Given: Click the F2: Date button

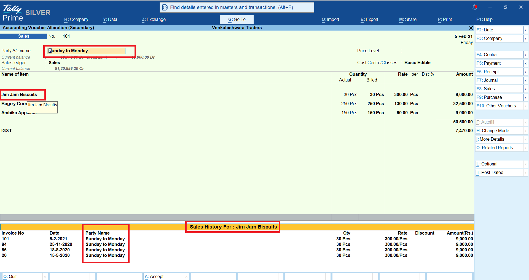Looking at the screenshot, I should 499,30.
